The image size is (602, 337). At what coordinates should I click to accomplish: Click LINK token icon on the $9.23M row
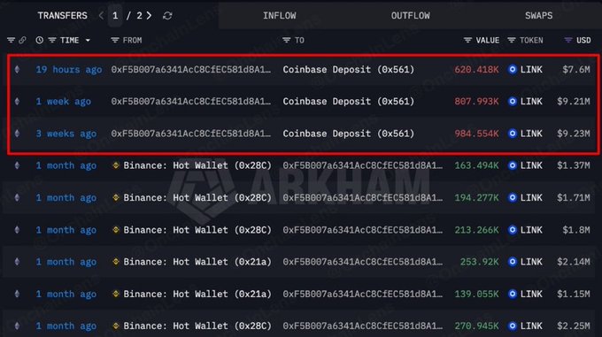coord(513,134)
